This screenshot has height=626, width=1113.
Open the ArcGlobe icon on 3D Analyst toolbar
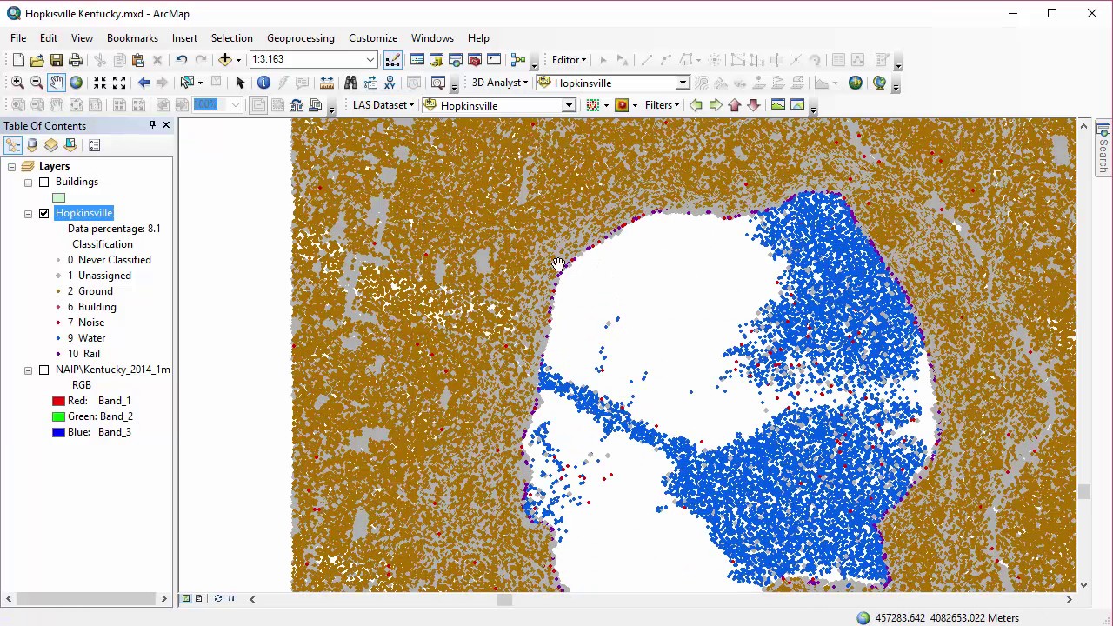click(879, 83)
